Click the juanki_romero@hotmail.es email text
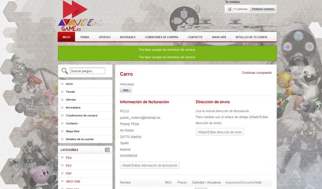 (140, 118)
